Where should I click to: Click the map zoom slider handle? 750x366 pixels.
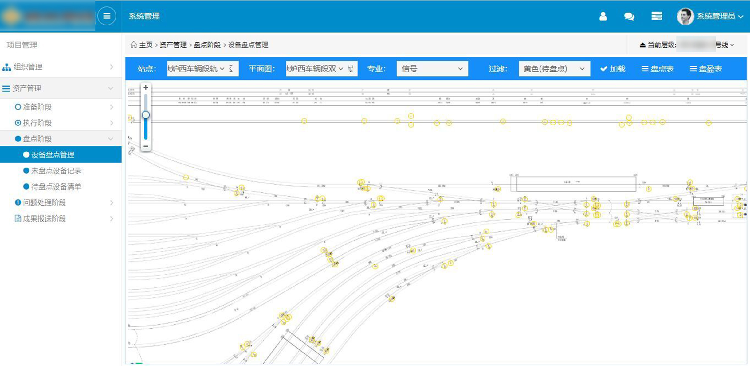[146, 115]
